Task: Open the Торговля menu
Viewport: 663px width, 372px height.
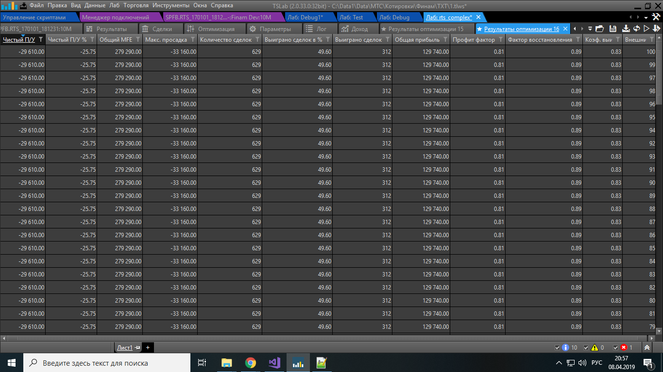Action: pos(136,5)
